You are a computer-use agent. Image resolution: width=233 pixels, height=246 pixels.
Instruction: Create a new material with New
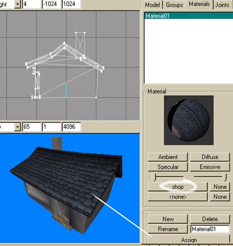[168, 219]
